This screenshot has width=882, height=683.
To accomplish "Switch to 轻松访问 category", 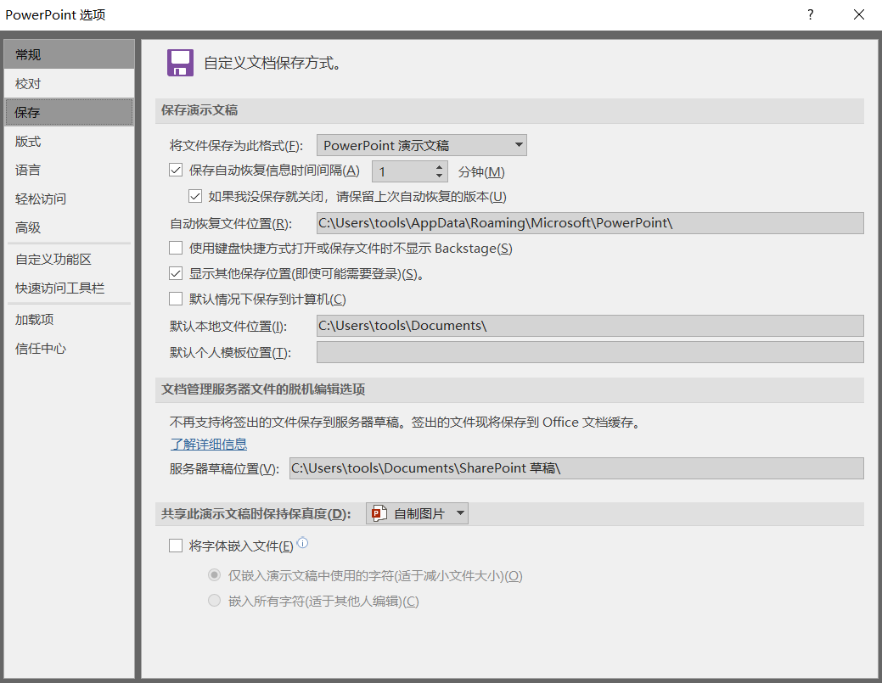I will coord(70,199).
